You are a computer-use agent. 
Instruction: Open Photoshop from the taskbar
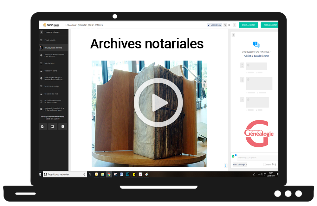tap(128, 174)
